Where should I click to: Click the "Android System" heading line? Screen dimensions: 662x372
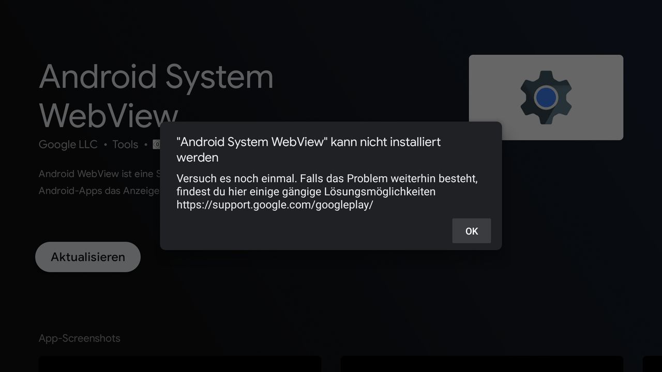(156, 76)
